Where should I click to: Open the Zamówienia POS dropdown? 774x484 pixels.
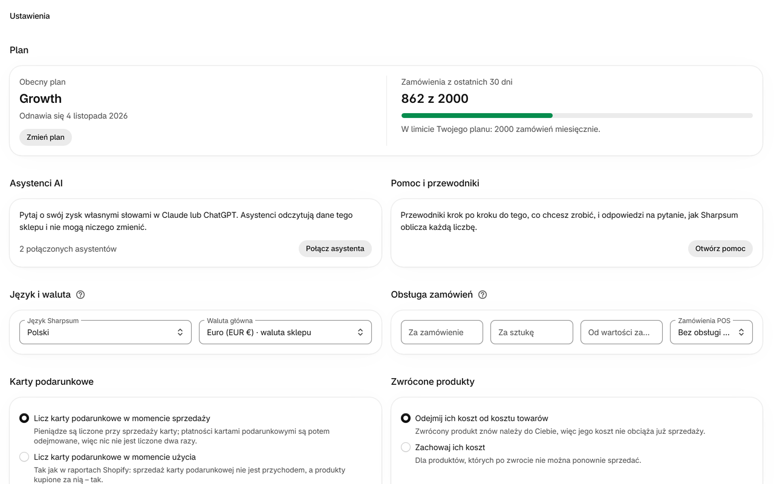point(711,332)
